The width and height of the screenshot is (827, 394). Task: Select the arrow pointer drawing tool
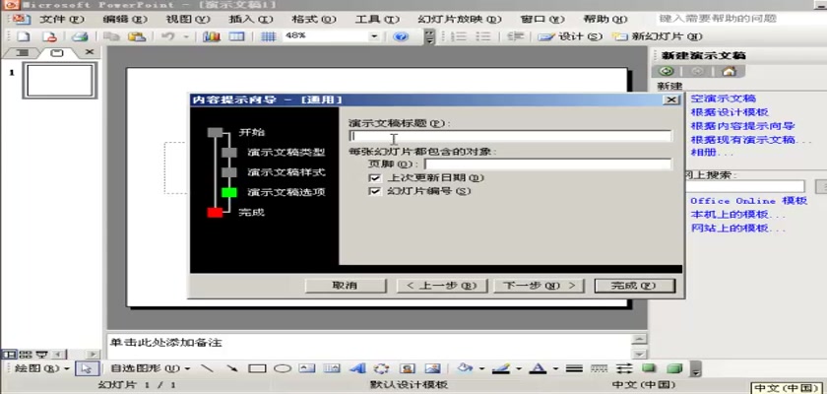pyautogui.click(x=85, y=368)
